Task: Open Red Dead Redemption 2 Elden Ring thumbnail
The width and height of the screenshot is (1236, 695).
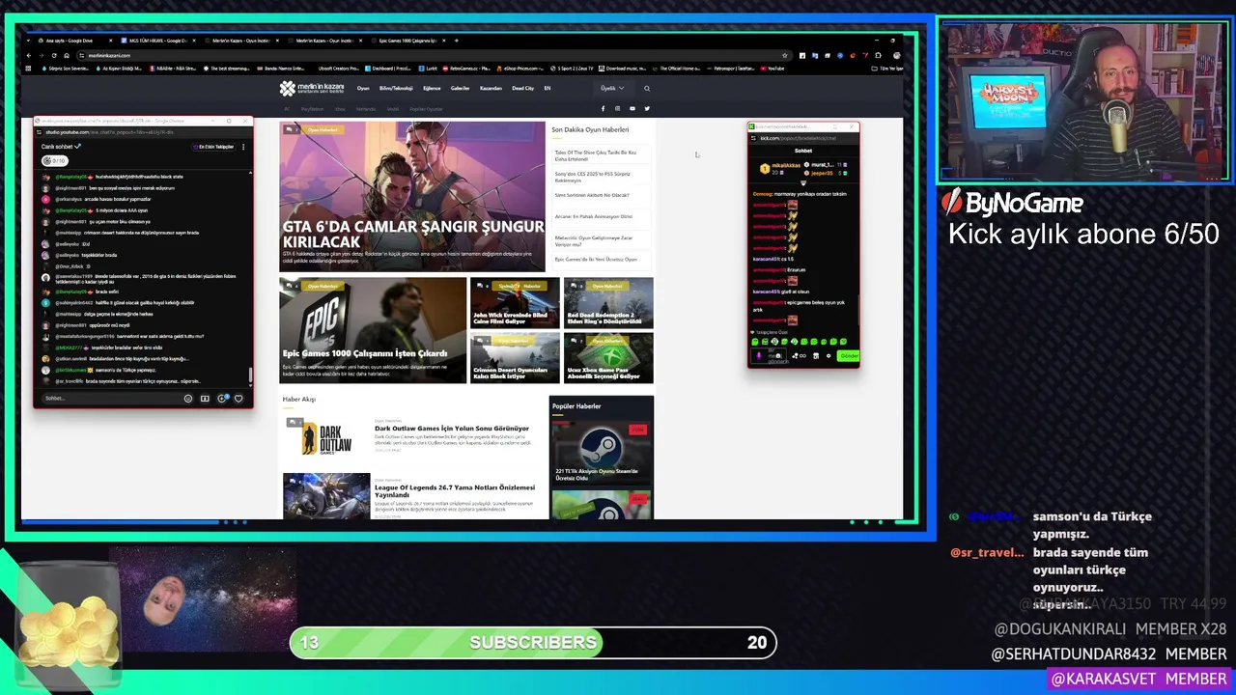Action: (x=608, y=303)
